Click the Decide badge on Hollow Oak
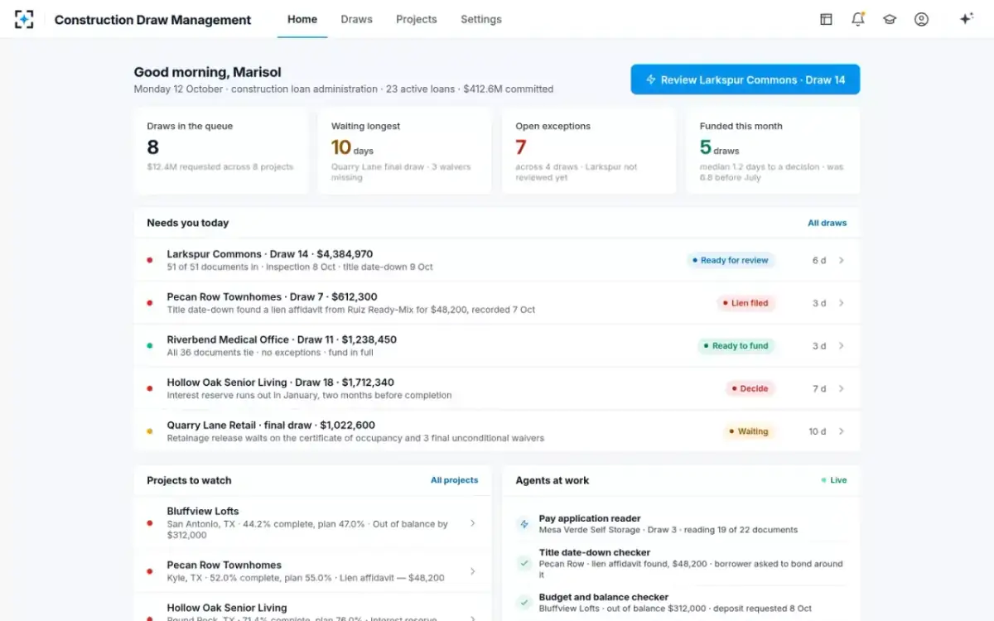 750,388
